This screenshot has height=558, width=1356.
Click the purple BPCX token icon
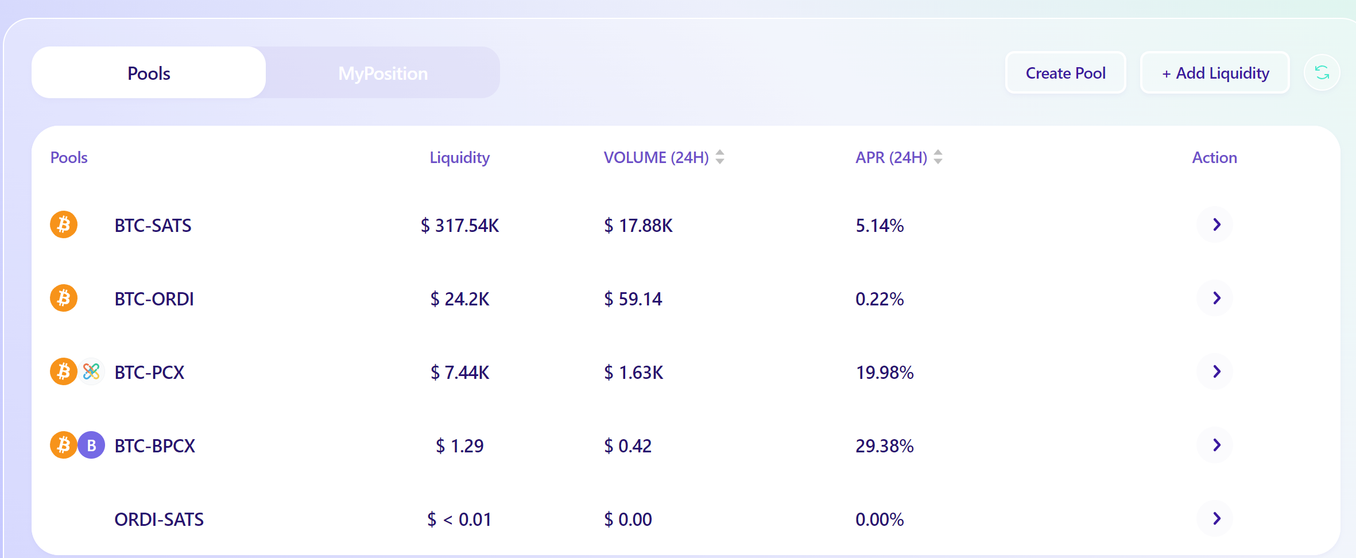pyautogui.click(x=91, y=445)
